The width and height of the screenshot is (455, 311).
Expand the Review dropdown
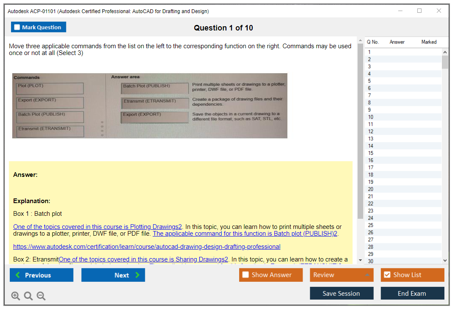point(367,275)
